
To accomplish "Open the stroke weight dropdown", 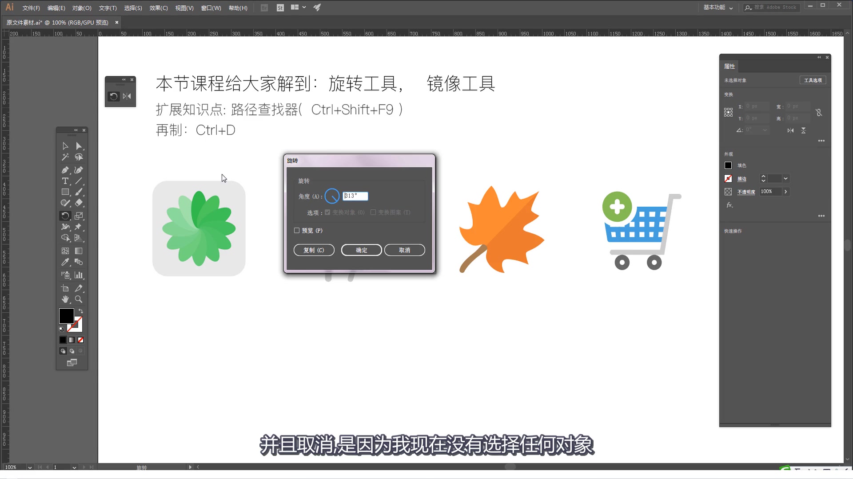I will click(785, 178).
